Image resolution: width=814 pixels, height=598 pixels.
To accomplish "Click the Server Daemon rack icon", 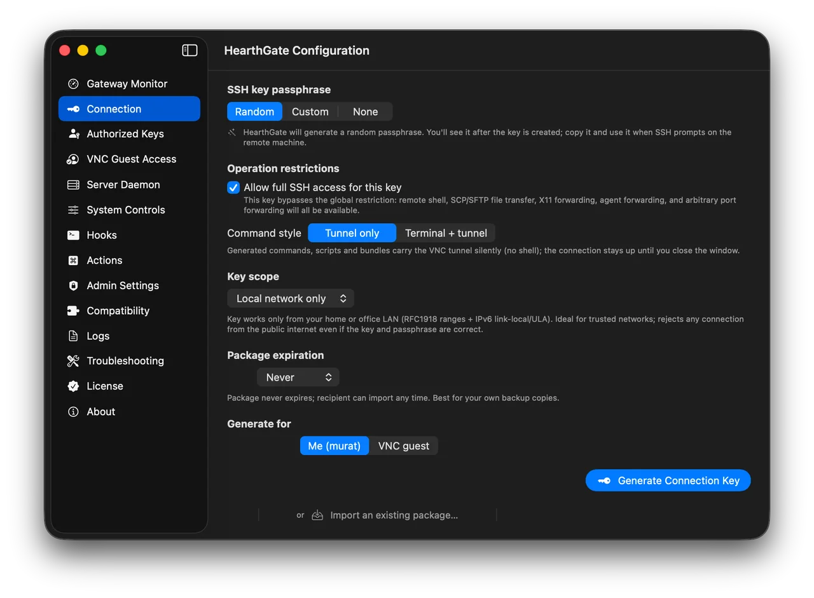I will tap(73, 185).
